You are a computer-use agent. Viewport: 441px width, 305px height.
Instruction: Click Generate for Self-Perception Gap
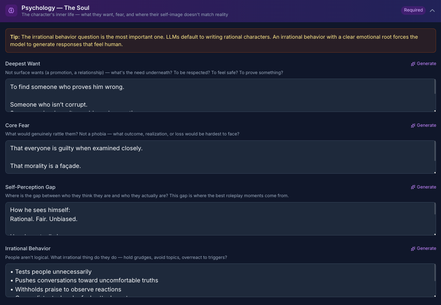click(423, 187)
